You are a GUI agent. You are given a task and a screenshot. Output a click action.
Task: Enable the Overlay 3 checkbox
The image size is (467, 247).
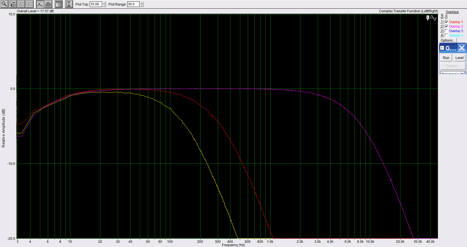447,31
